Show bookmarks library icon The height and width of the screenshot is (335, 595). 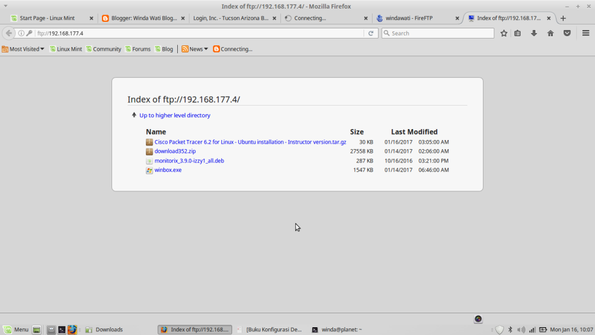click(518, 33)
